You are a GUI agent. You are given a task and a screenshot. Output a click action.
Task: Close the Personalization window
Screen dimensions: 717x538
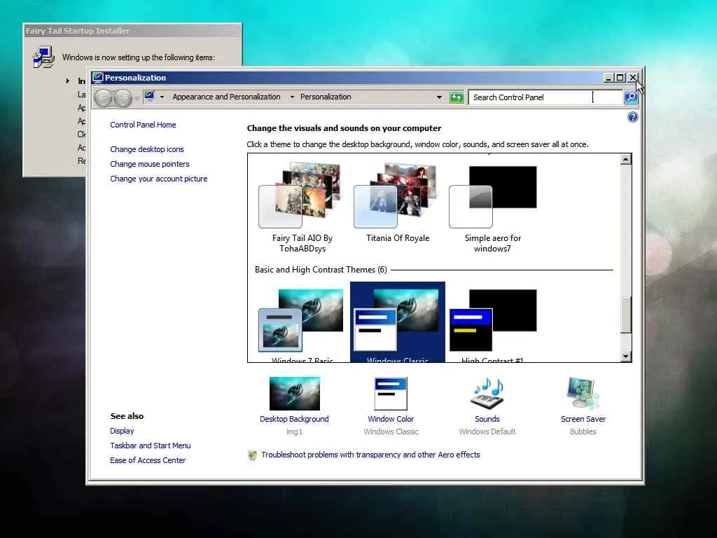click(633, 78)
